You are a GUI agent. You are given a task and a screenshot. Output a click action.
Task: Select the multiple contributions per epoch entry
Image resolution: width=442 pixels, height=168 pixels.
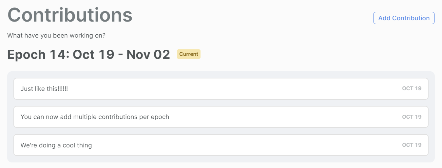coord(221,117)
